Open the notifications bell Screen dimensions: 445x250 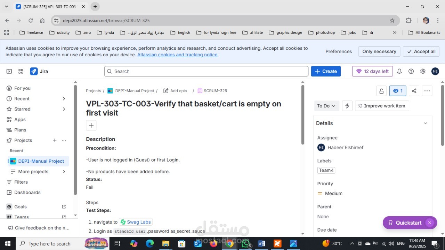[x=399, y=71]
